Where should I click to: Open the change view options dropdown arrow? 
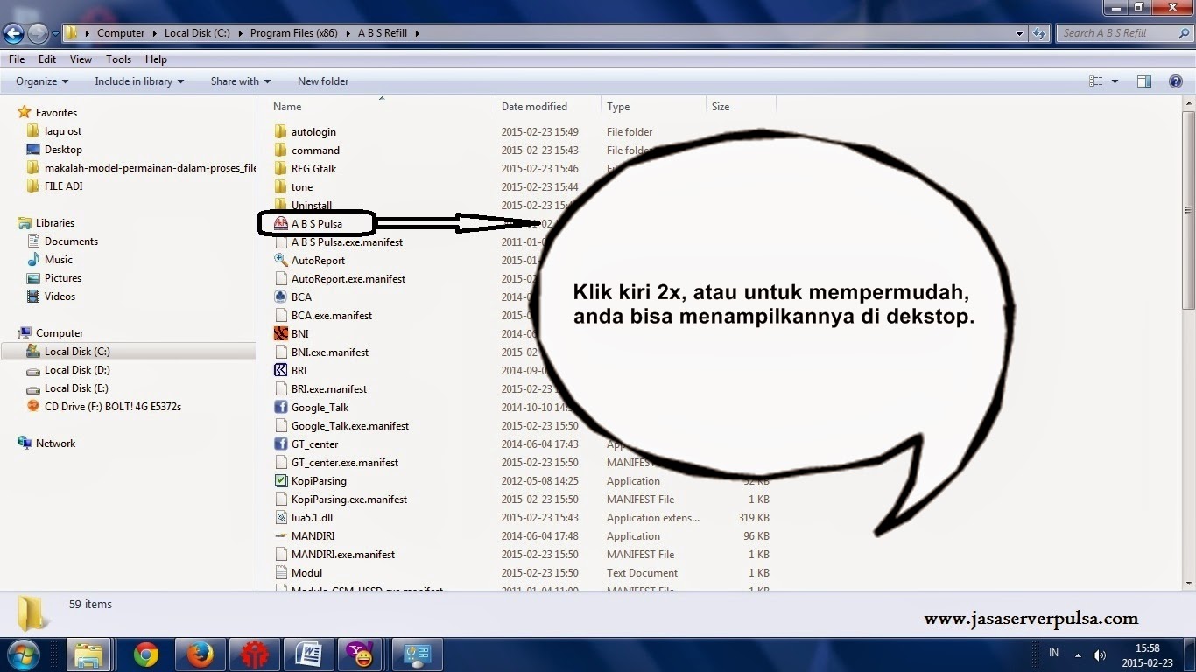(x=1115, y=81)
